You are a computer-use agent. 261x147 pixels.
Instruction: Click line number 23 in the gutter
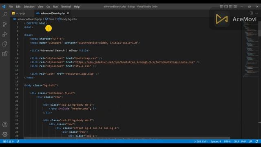(x=17, y=109)
